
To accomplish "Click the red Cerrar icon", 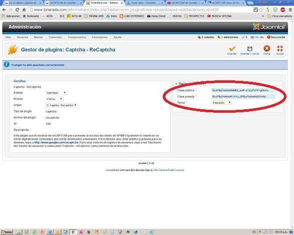I will pyautogui.click(x=267, y=48).
